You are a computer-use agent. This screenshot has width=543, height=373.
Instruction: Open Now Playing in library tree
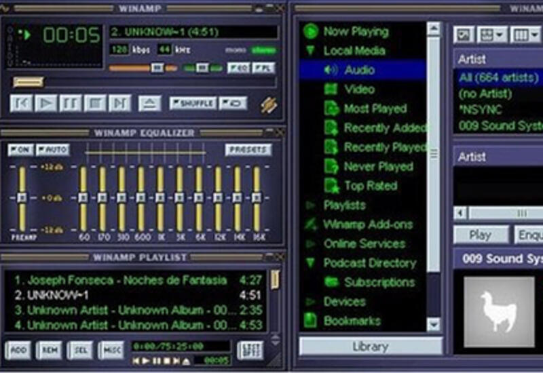pos(356,31)
